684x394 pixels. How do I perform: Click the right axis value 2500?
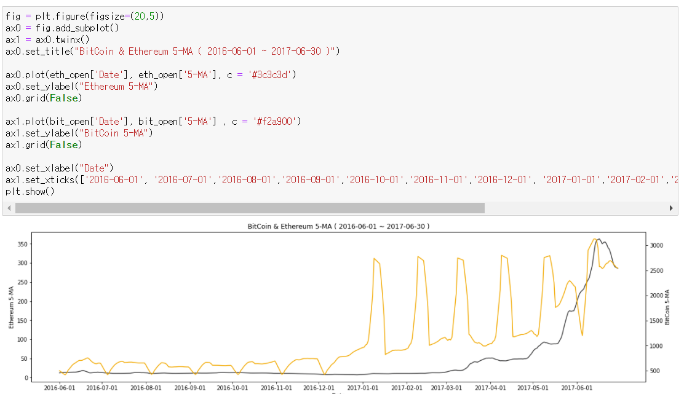656,270
